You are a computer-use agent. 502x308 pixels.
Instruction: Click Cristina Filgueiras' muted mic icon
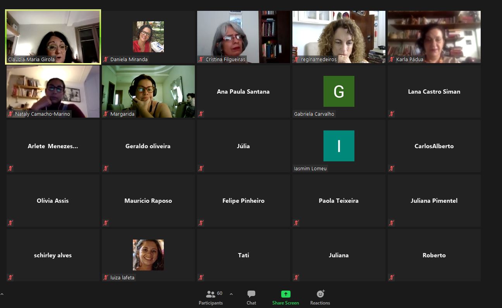pyautogui.click(x=201, y=59)
